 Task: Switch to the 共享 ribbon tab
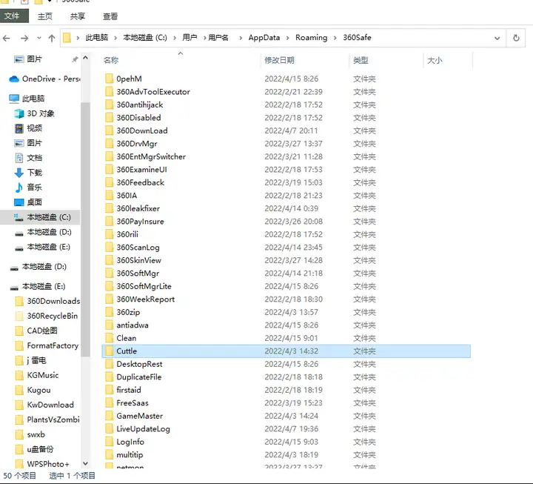tap(78, 16)
